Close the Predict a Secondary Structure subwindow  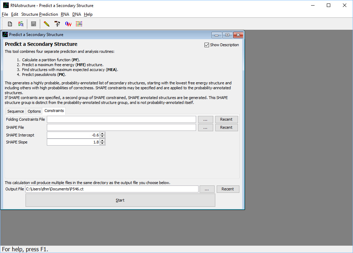click(x=238, y=35)
